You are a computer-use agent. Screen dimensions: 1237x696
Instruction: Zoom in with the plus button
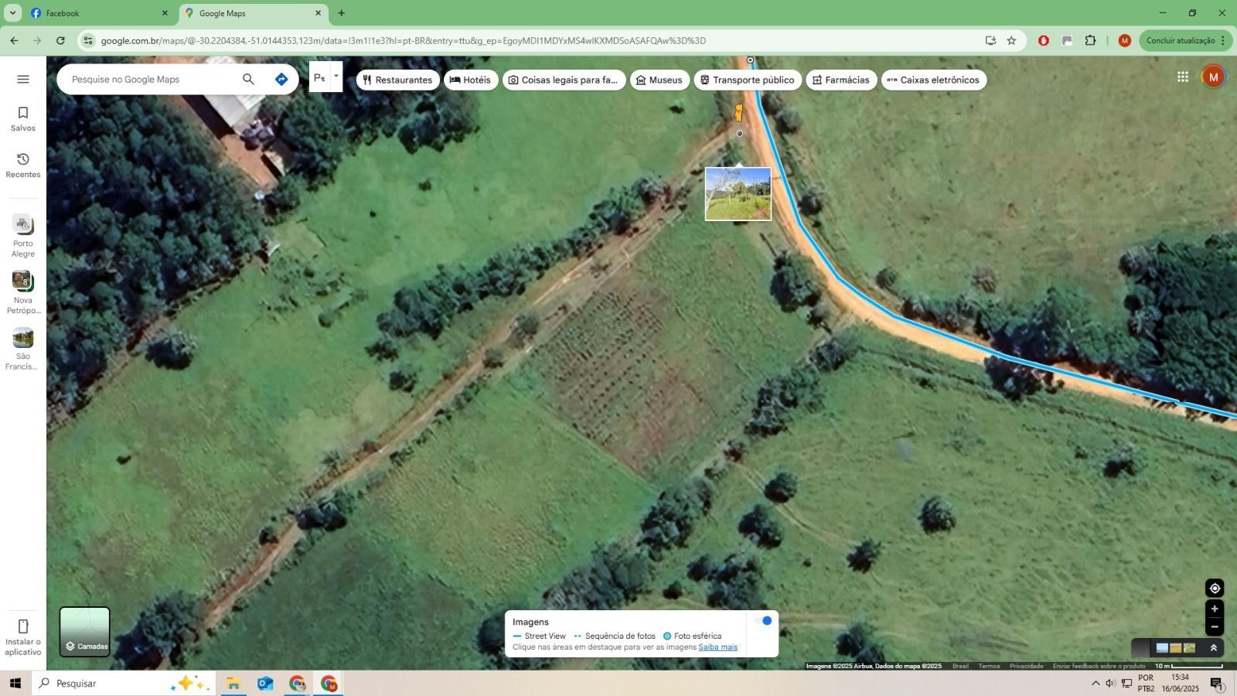click(1215, 609)
